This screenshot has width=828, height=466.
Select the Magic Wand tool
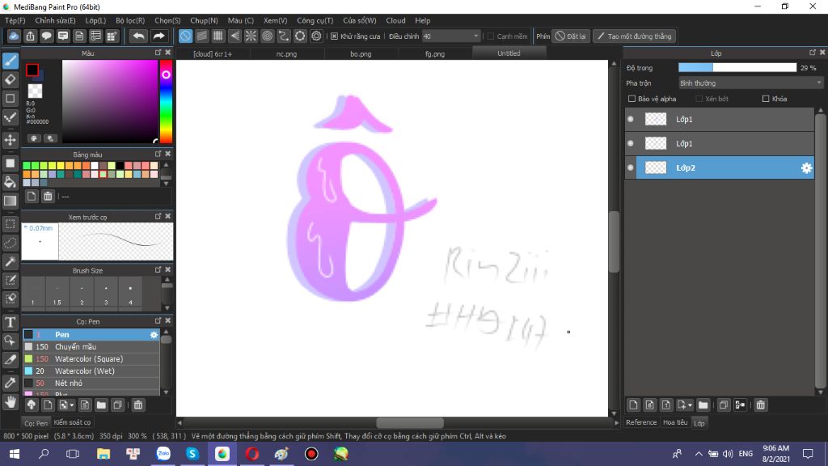[10, 261]
